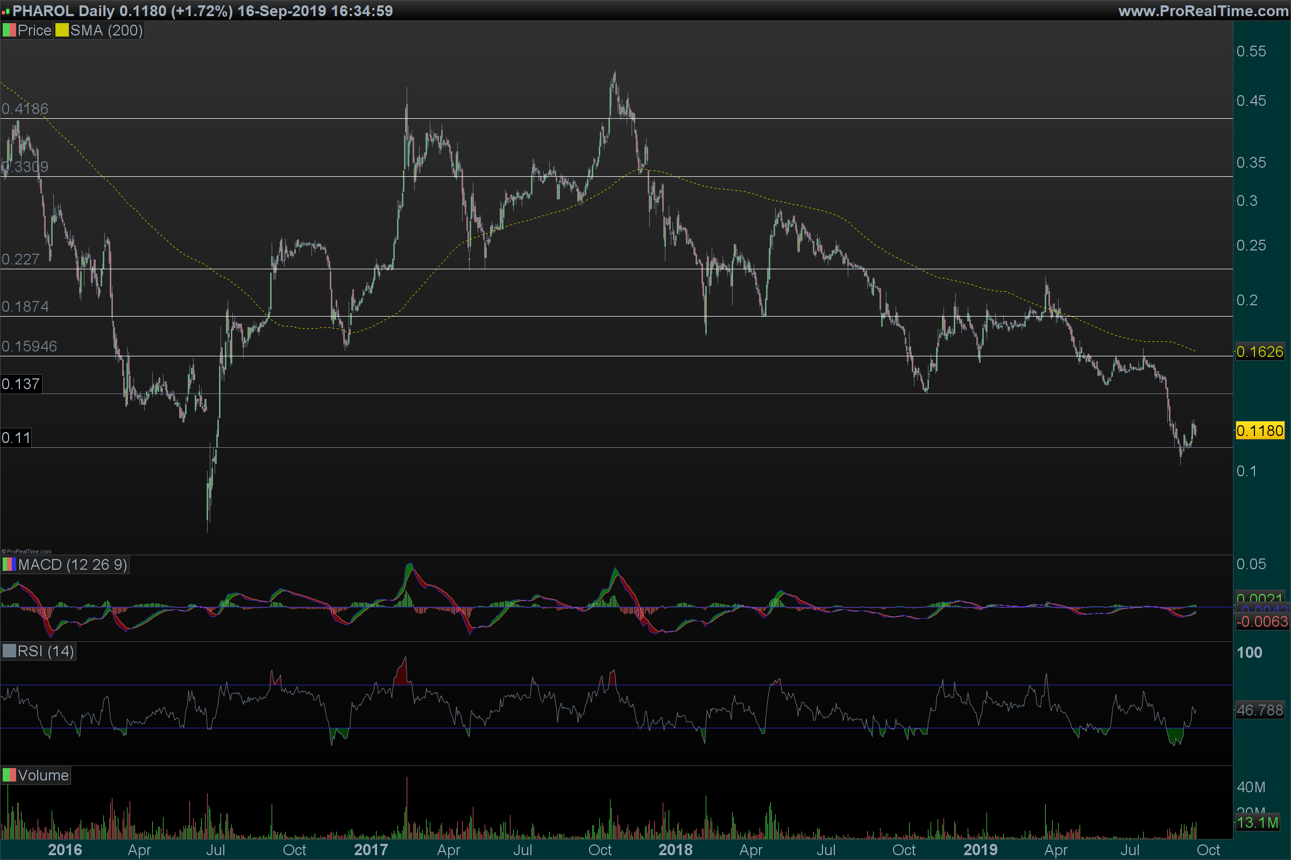This screenshot has height=860, width=1291.
Task: Click the yellow SMA (200) swatch
Action: point(61,30)
